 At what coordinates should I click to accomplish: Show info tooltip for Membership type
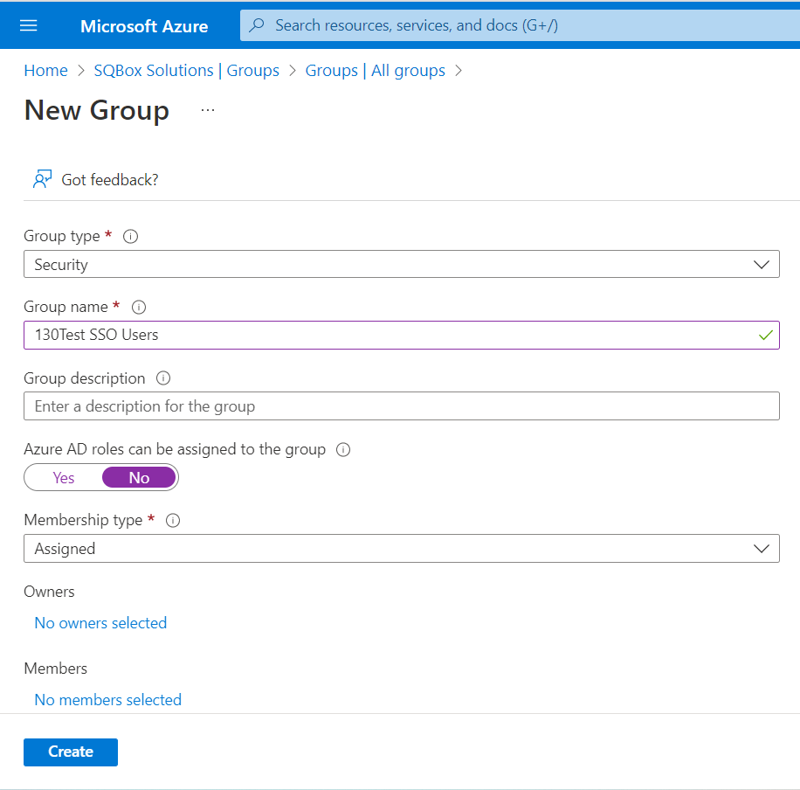pos(173,520)
